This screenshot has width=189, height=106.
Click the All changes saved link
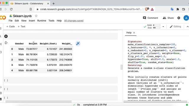(74, 21)
